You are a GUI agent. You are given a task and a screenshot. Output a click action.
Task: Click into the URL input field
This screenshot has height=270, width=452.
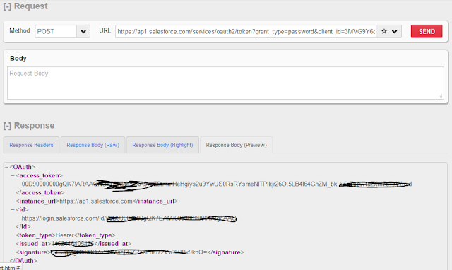coord(246,31)
